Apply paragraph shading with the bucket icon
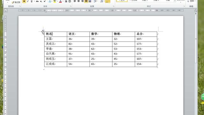Screen dimensions: 204x115 (101, 1)
